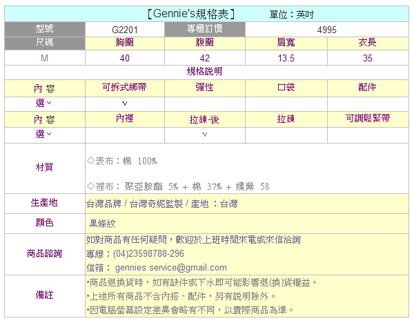Select the note 因電腦螢幕設定差異
414x323 pixels.
click(190, 310)
